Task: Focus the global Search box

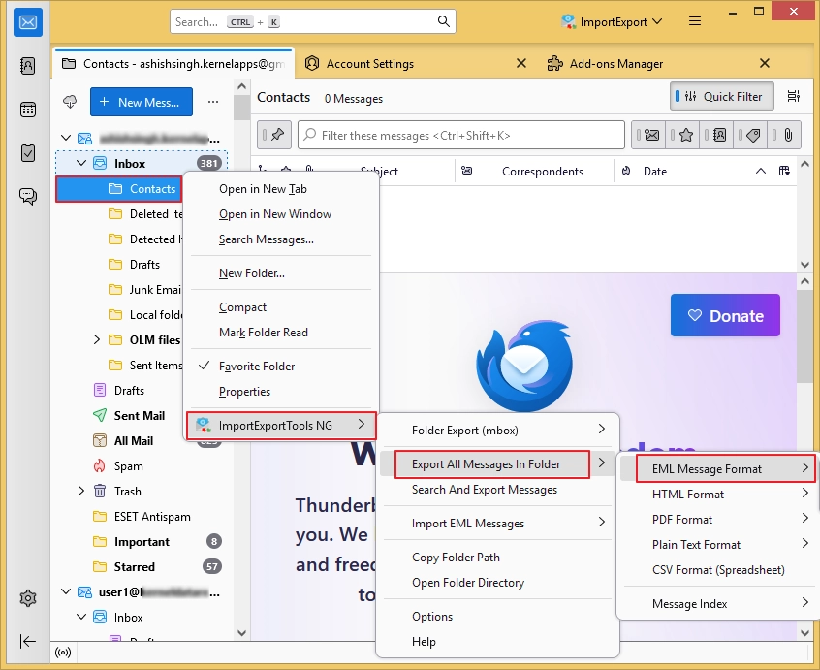Action: tap(313, 21)
